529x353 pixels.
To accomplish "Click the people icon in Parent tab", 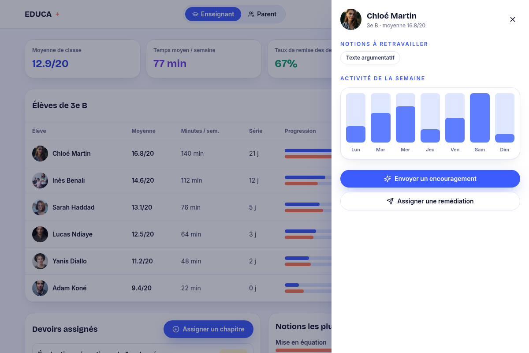I will (x=251, y=14).
